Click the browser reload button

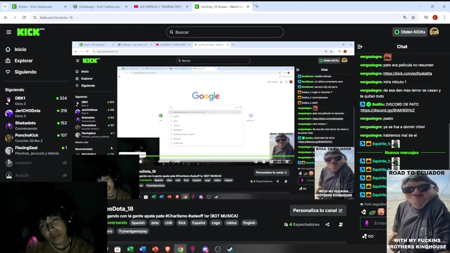coord(24,17)
